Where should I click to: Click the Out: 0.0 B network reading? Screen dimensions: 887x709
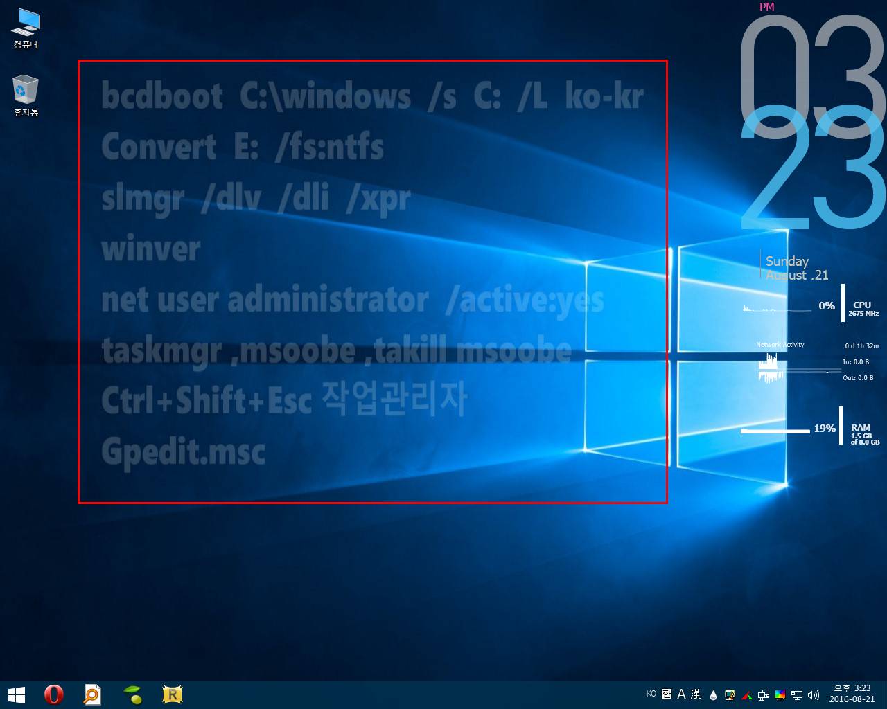tap(858, 377)
